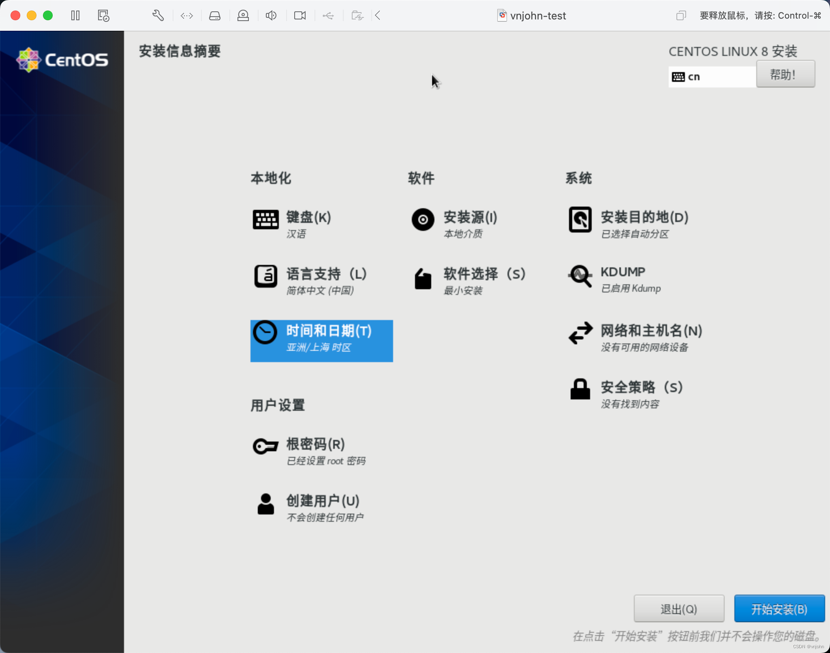The image size is (830, 653).
Task: Open the Root Password key icon
Action: 265,446
